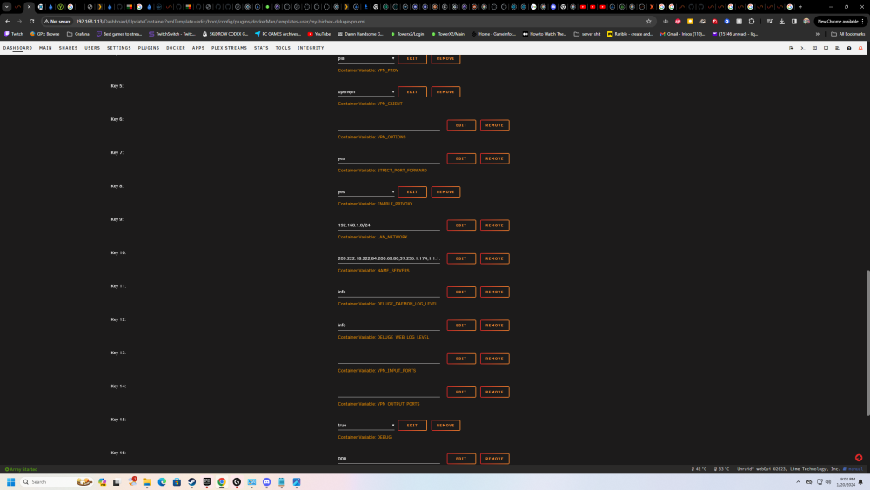The image size is (870, 490).
Task: Open the Unraid logout icon
Action: [x=791, y=48]
